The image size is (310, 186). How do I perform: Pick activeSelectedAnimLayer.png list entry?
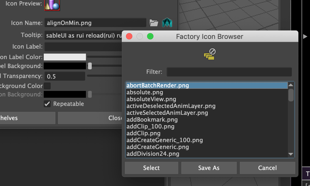pos(167,113)
